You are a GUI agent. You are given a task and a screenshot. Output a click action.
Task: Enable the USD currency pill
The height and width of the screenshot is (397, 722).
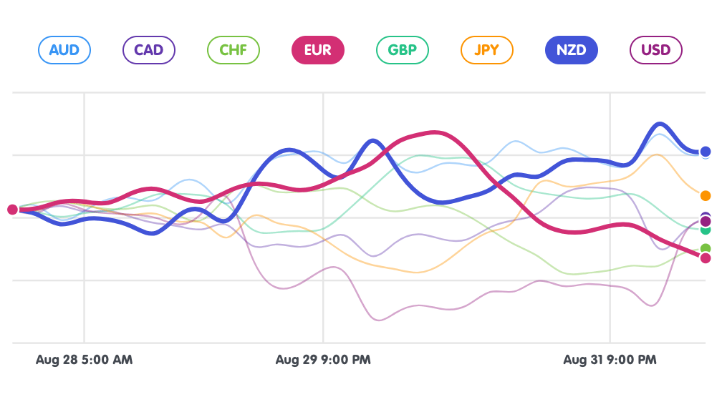click(655, 51)
